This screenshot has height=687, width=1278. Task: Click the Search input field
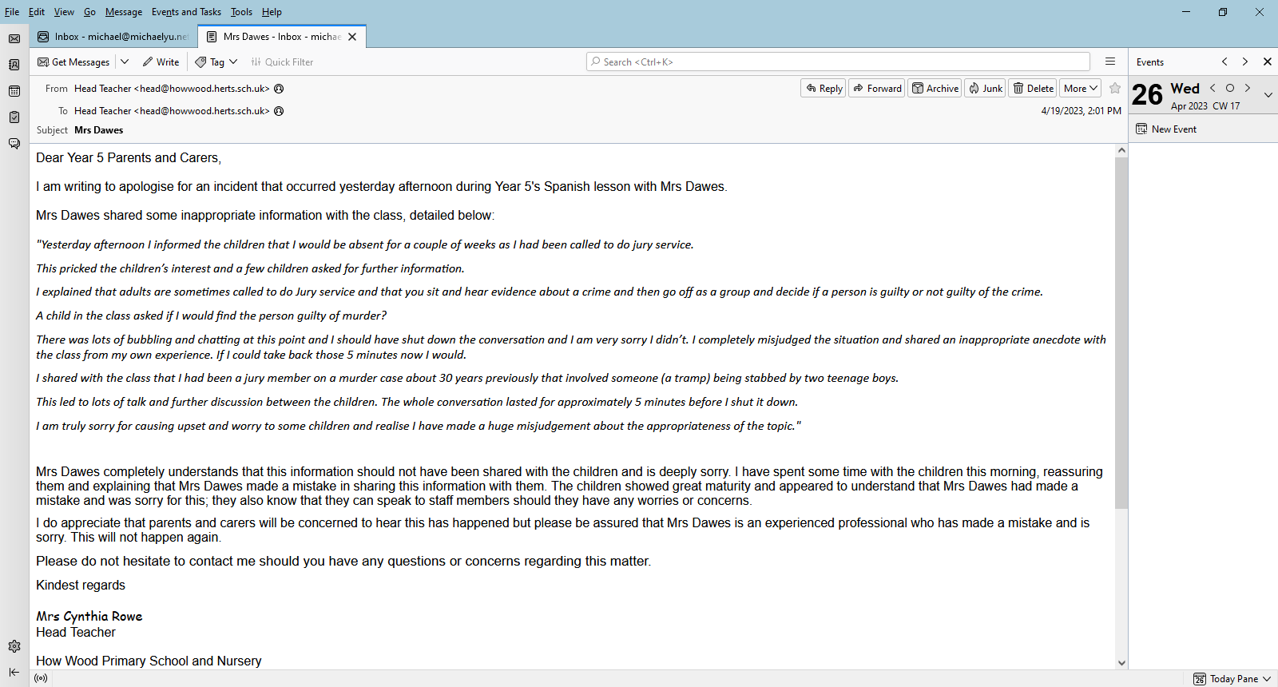pos(839,62)
